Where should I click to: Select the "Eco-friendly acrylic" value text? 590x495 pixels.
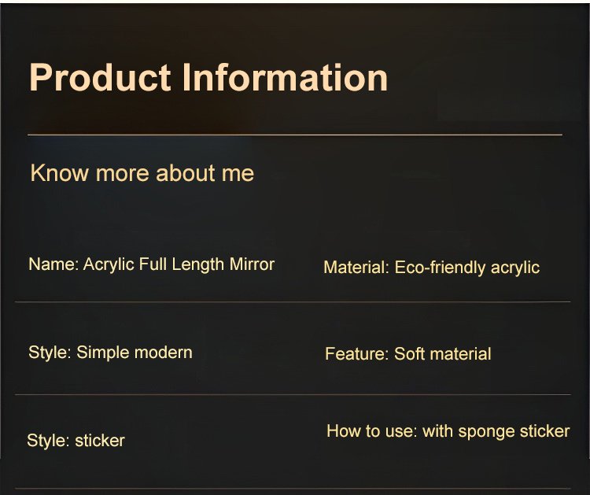tap(467, 268)
